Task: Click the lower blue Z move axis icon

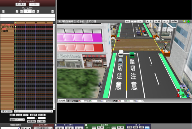Action: coord(188,95)
